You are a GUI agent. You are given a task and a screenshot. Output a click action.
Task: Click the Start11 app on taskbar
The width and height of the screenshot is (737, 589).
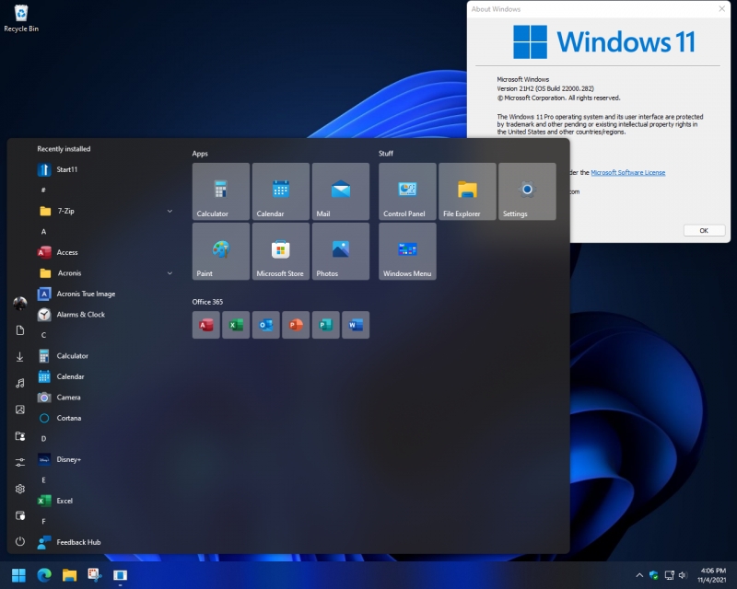(x=120, y=575)
